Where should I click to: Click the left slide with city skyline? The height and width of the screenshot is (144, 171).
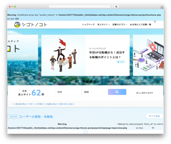[x=23, y=55]
